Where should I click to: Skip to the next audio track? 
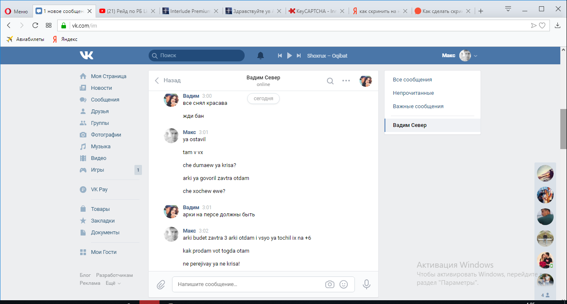coord(299,56)
